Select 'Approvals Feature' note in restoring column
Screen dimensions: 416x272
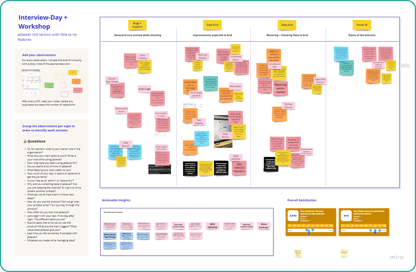pyautogui.click(x=320, y=81)
